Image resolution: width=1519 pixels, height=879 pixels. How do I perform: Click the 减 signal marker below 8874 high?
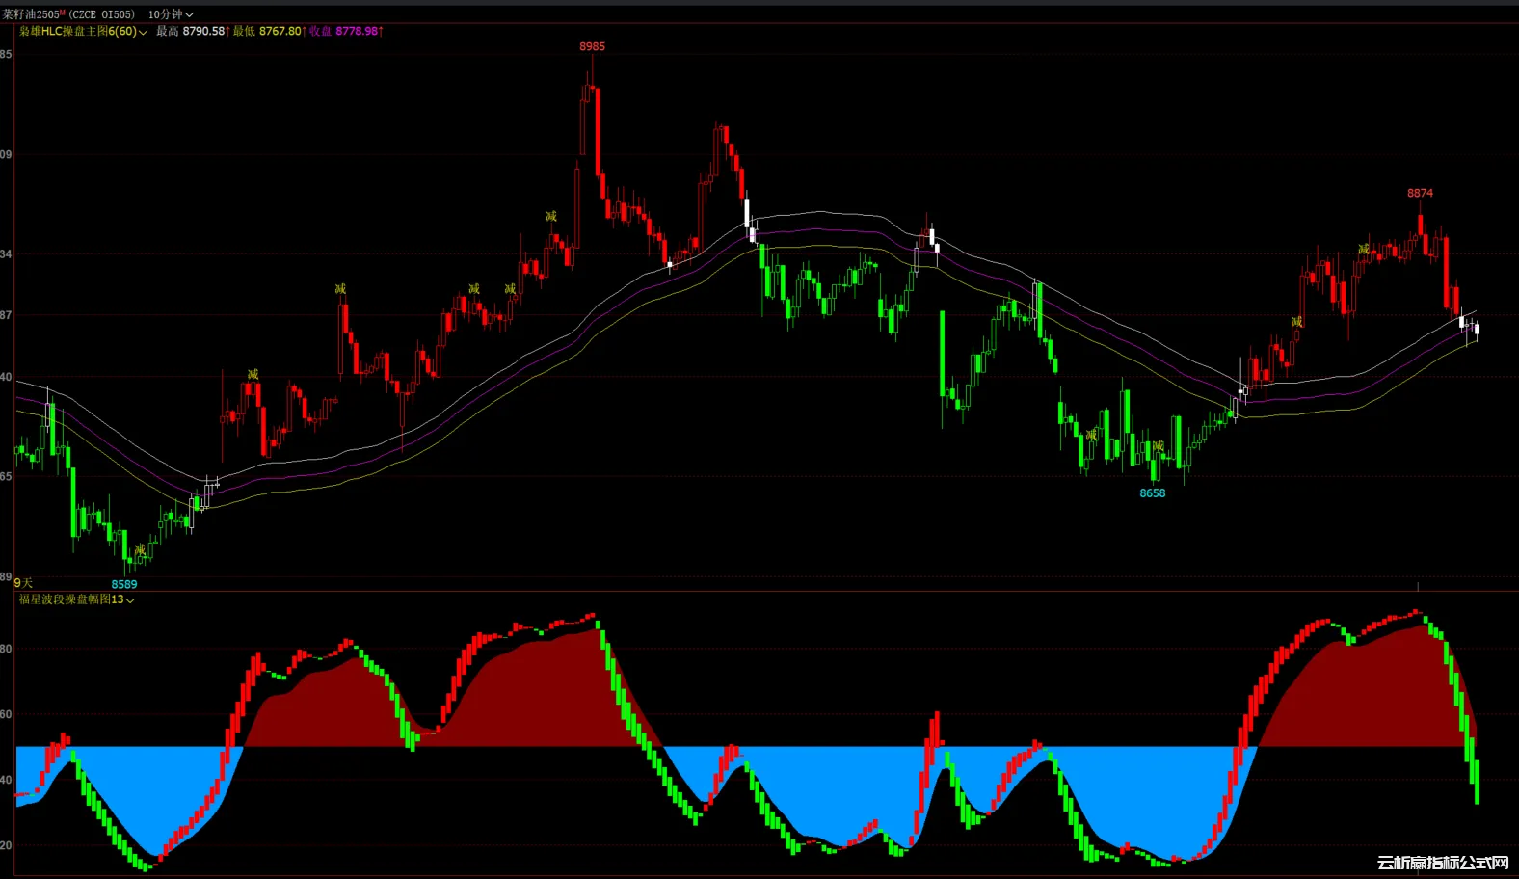click(1364, 249)
